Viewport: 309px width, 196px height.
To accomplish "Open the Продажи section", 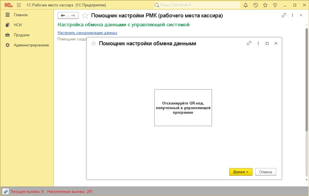I will click(22, 35).
